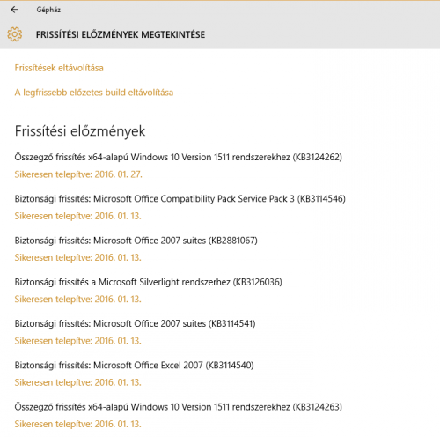
Task: Open install status link below Silverlight KB3126036
Action: (x=77, y=300)
